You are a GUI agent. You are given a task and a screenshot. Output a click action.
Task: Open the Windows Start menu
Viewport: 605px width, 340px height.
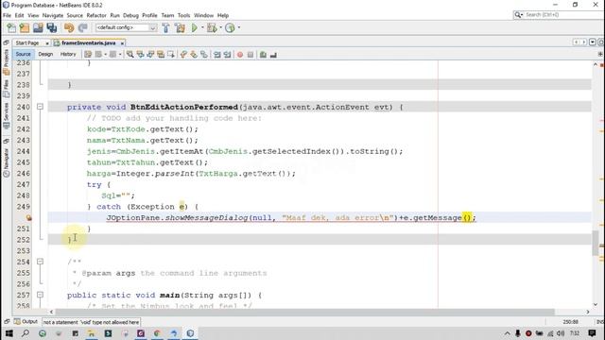pos(9,333)
